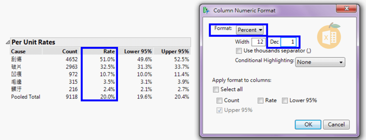Screen dimensions: 366x140
Task: Select the Pooled Total row label
Action: click(x=26, y=97)
